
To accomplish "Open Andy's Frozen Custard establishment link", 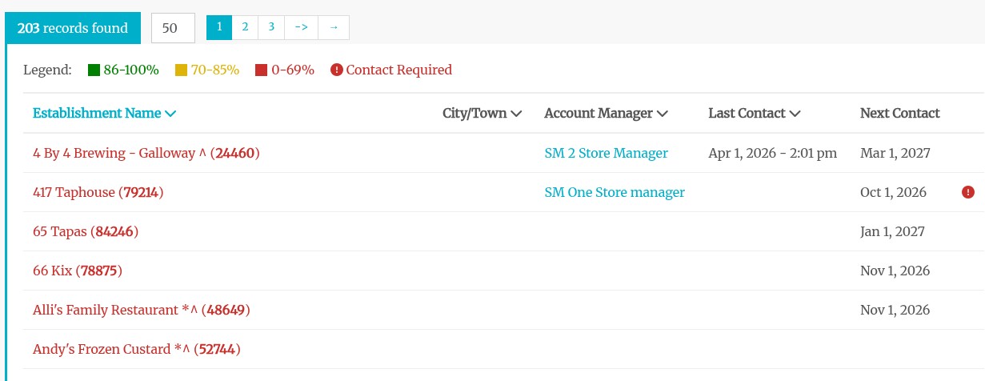I will click(137, 349).
